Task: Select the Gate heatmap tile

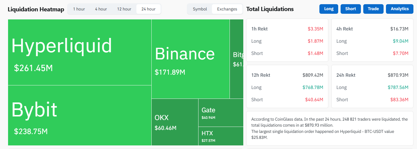Action: click(221, 113)
